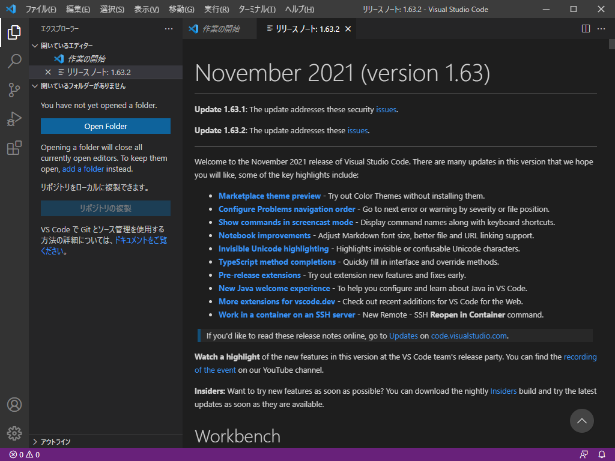Close リリース ノート in open editors list

coord(48,72)
